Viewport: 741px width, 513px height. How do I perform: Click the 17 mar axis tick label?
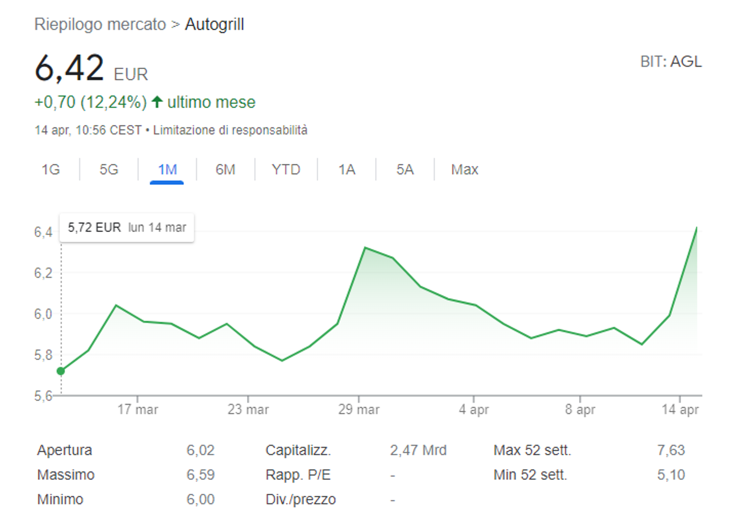click(137, 409)
